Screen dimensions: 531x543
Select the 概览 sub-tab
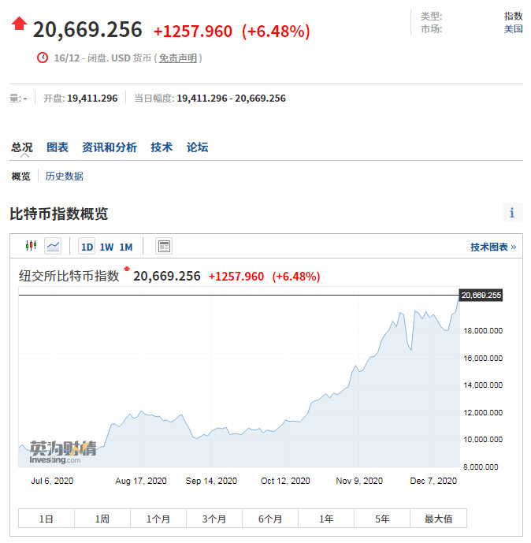point(20,177)
